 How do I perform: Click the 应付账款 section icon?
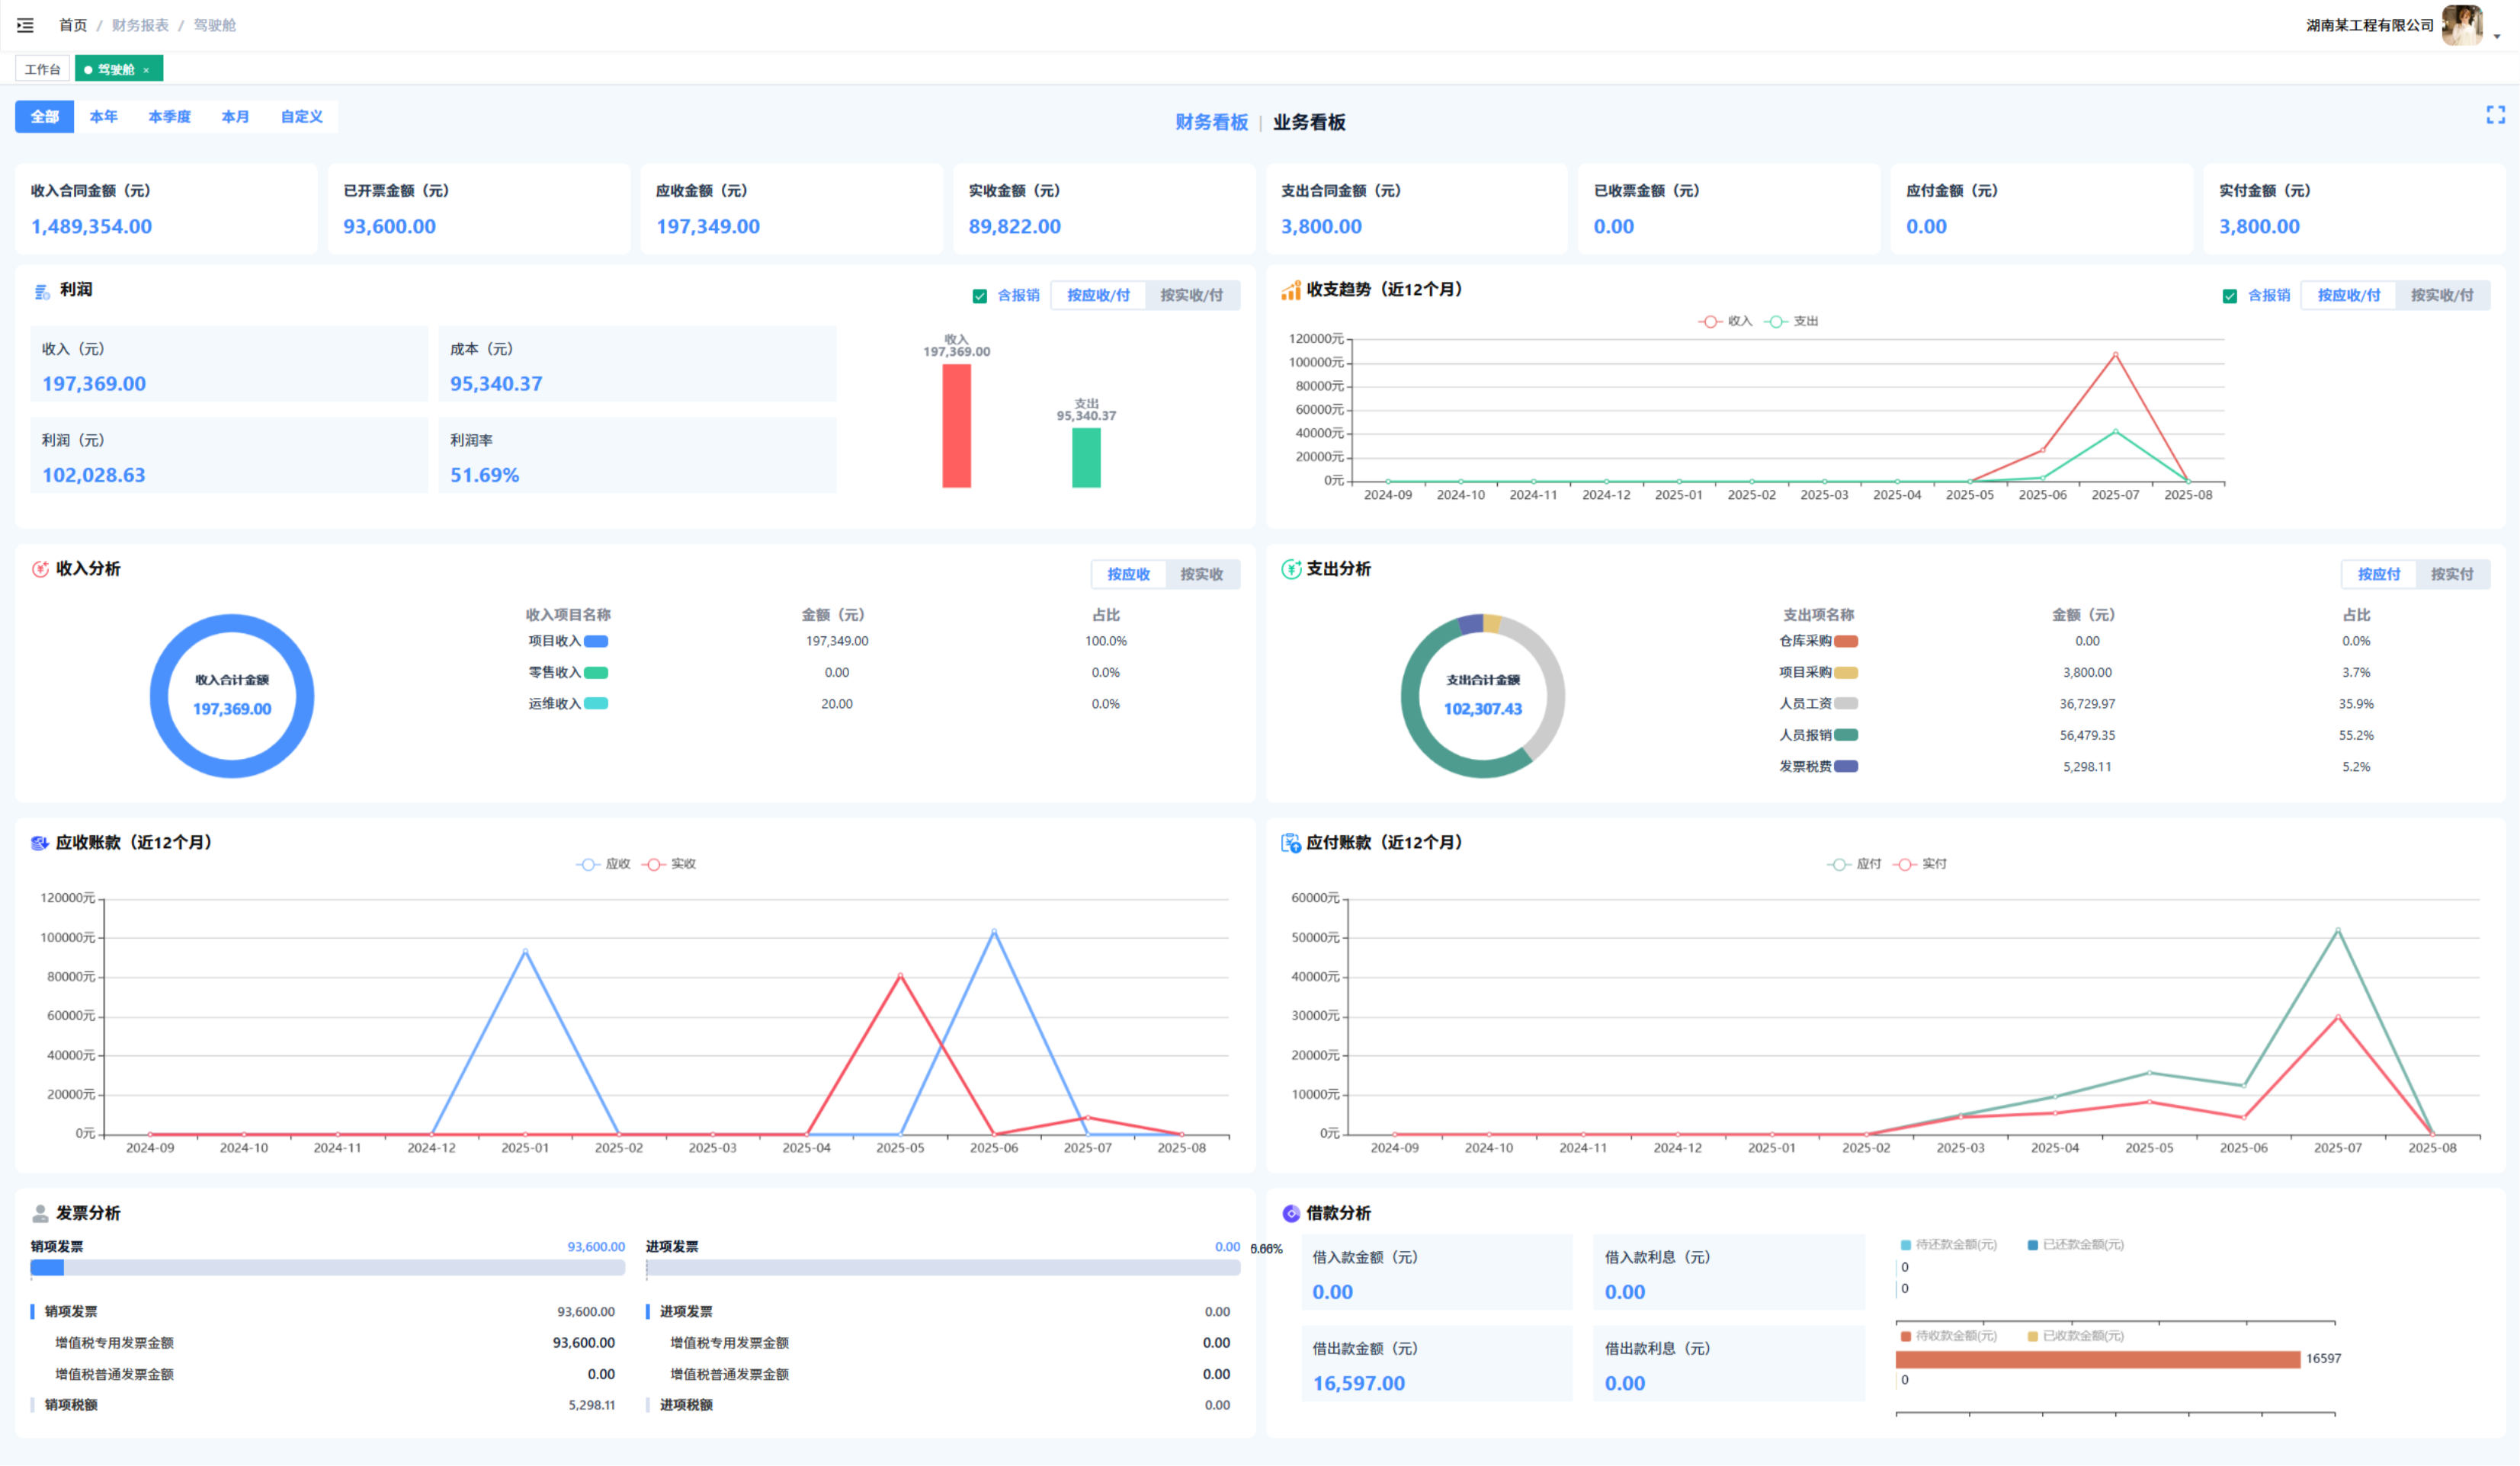click(x=1291, y=843)
